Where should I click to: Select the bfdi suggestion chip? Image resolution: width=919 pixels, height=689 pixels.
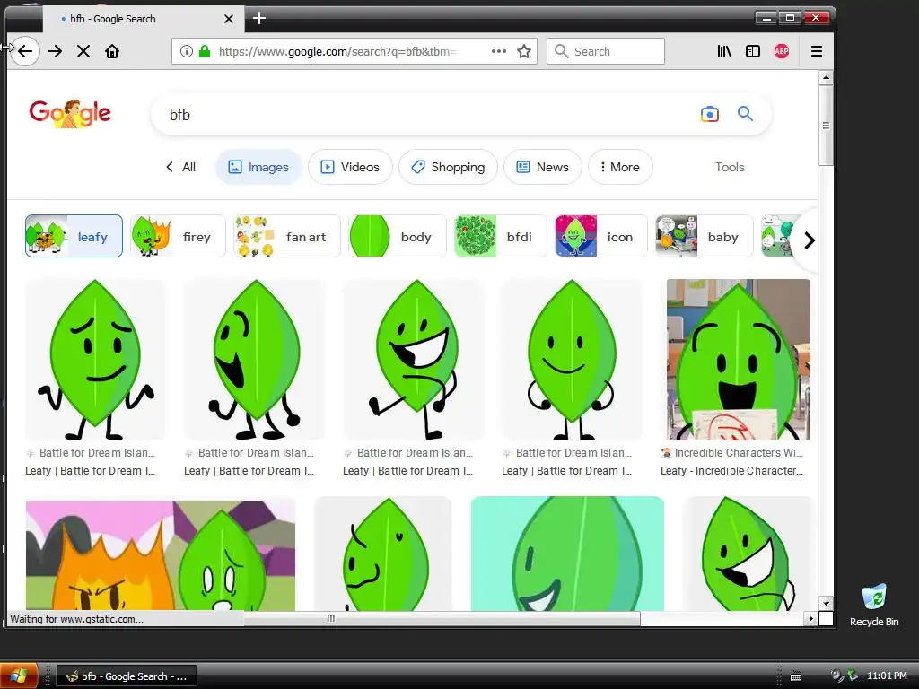coord(501,236)
